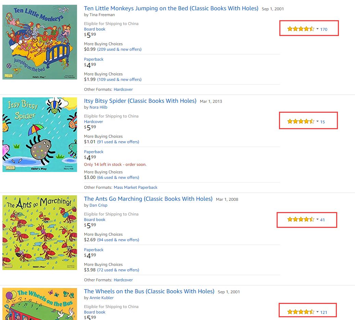Image resolution: width=355 pixels, height=320 pixels.
Task: Expand rating dropdown arrow for Ten Little Monkeys
Action: 317,29
